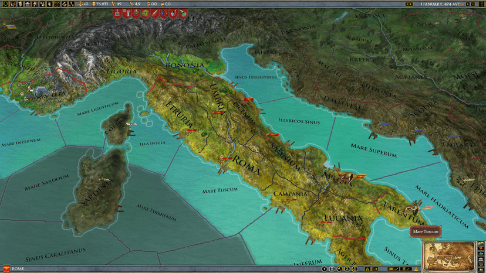Select the bottom-most map mode button
Viewport: 486px width, 273px height.
tap(481, 269)
